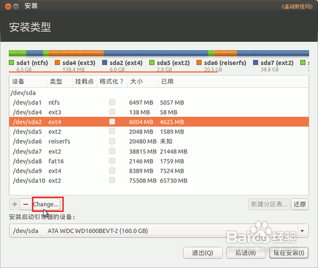This screenshot has width=318, height=268.
Task: Toggle format checkbox for /dev/sda4
Action: (112, 112)
